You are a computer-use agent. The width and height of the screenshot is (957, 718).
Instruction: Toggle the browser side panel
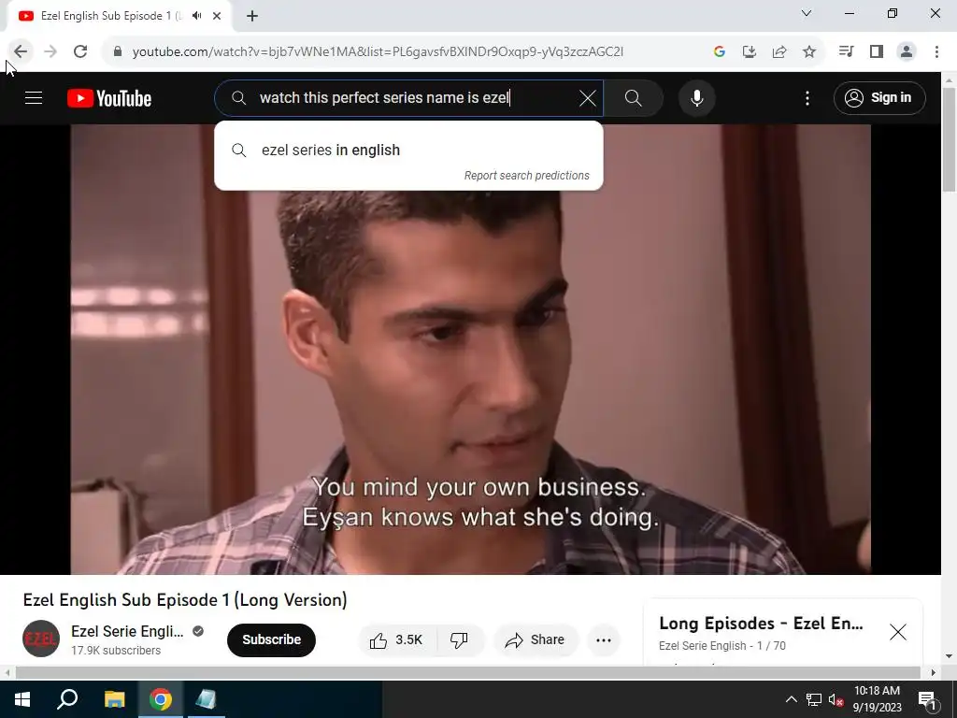(x=876, y=51)
